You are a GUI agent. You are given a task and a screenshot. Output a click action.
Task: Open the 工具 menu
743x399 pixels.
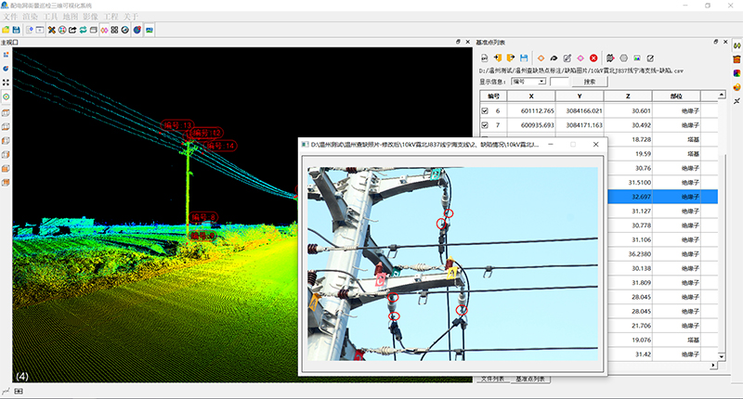[50, 17]
